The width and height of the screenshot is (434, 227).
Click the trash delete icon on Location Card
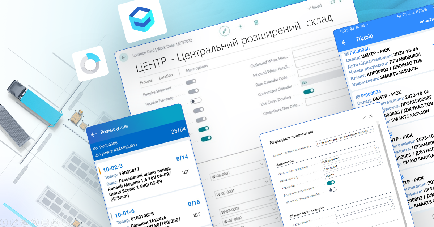(x=256, y=22)
